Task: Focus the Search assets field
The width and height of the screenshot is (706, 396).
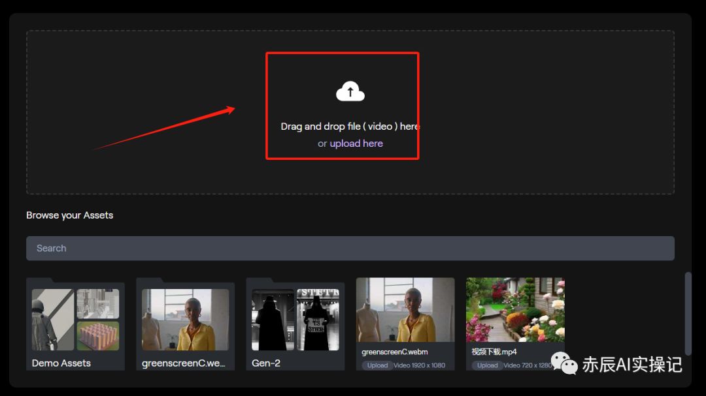Action: [350, 248]
